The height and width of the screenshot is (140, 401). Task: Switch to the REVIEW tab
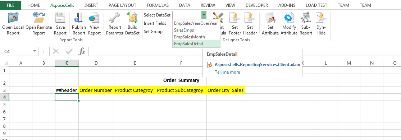208,5
